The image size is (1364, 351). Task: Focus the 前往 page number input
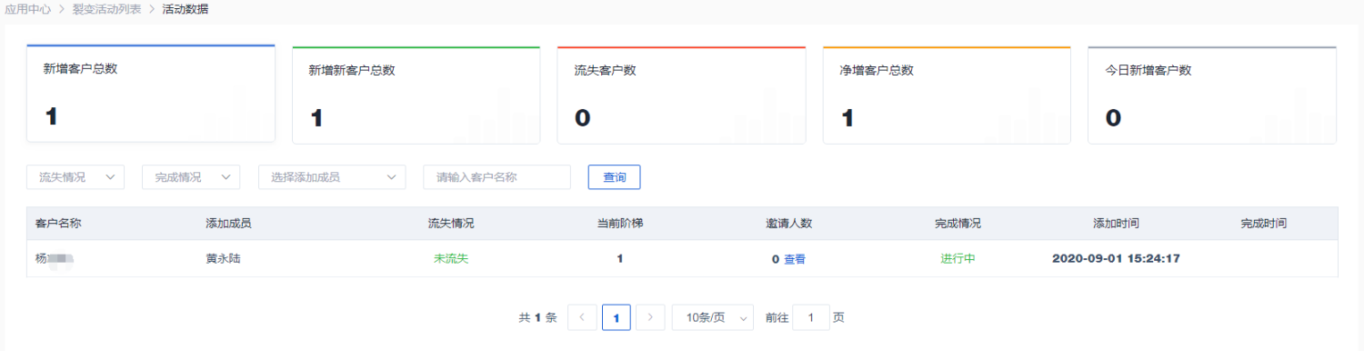coord(811,317)
